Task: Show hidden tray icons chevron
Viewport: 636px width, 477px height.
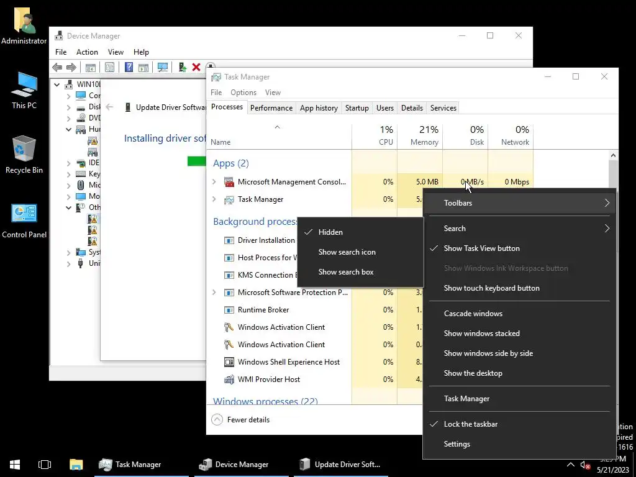Action: coord(570,465)
